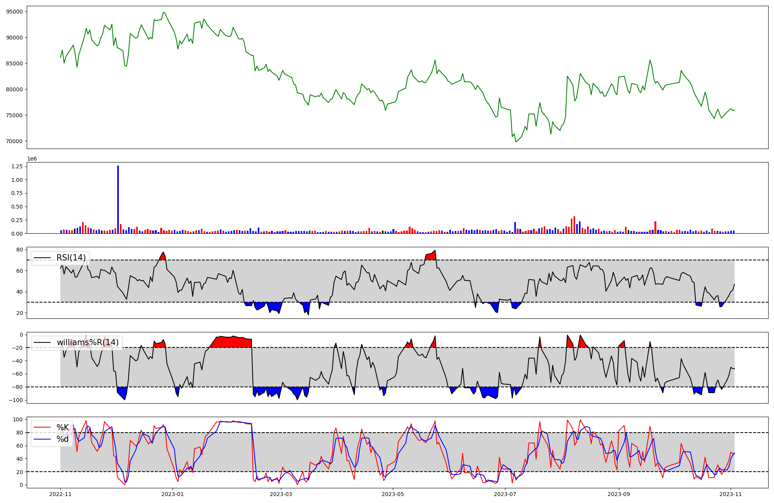Click the 2023-05 x-axis date label
This screenshot has width=774, height=503.
coord(393,494)
